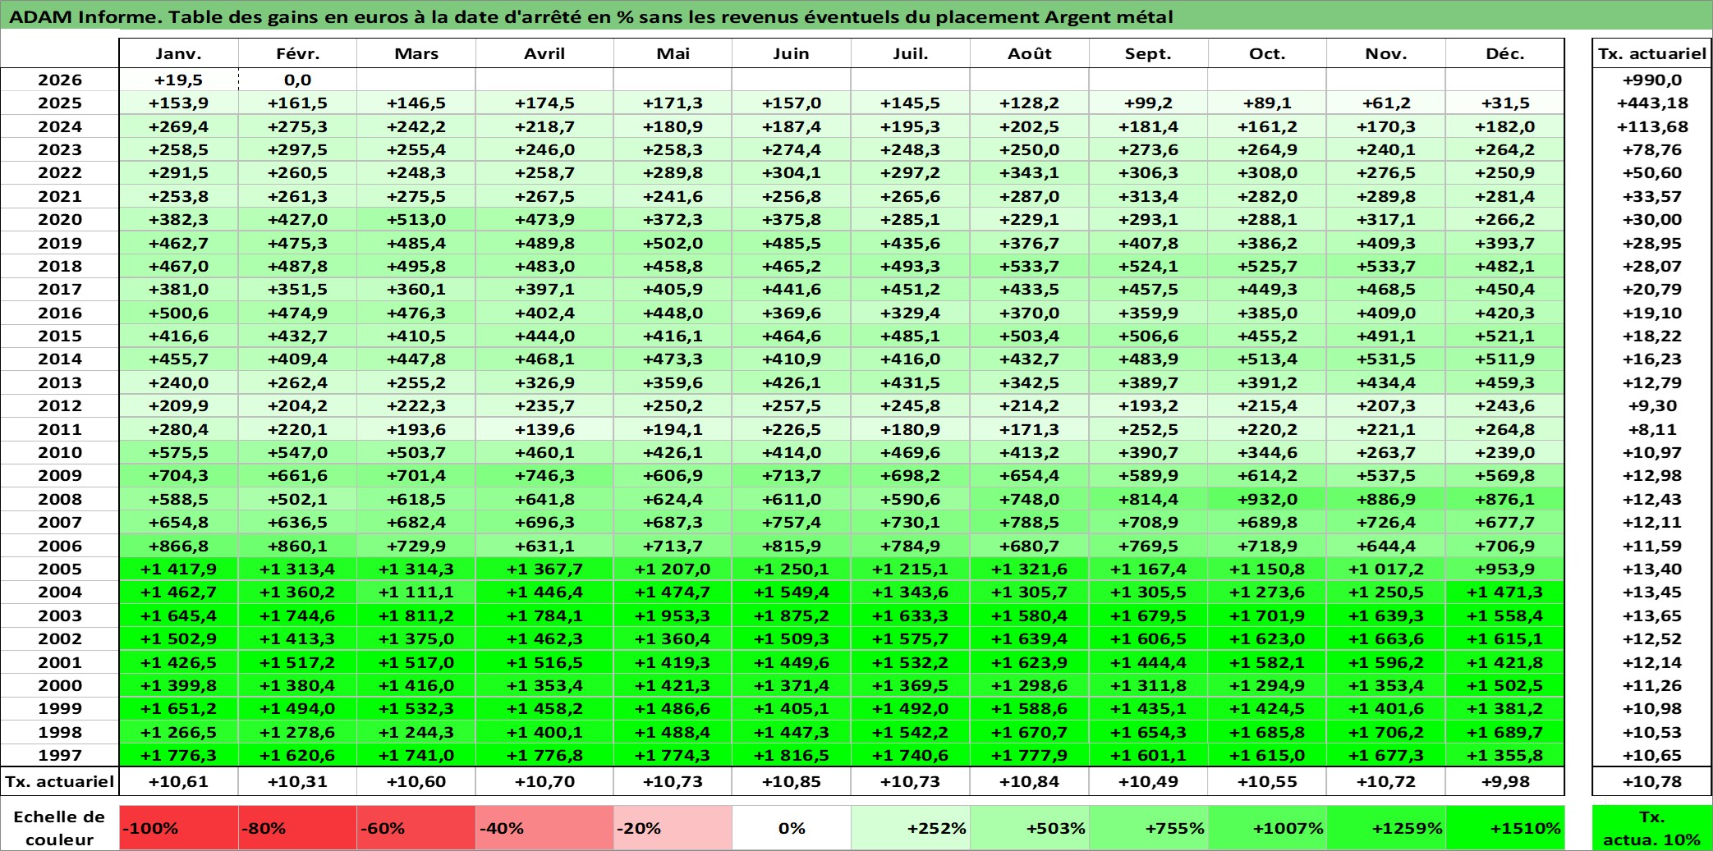The image size is (1713, 851).
Task: Select the +252% pale green swatch
Action: pos(911,828)
